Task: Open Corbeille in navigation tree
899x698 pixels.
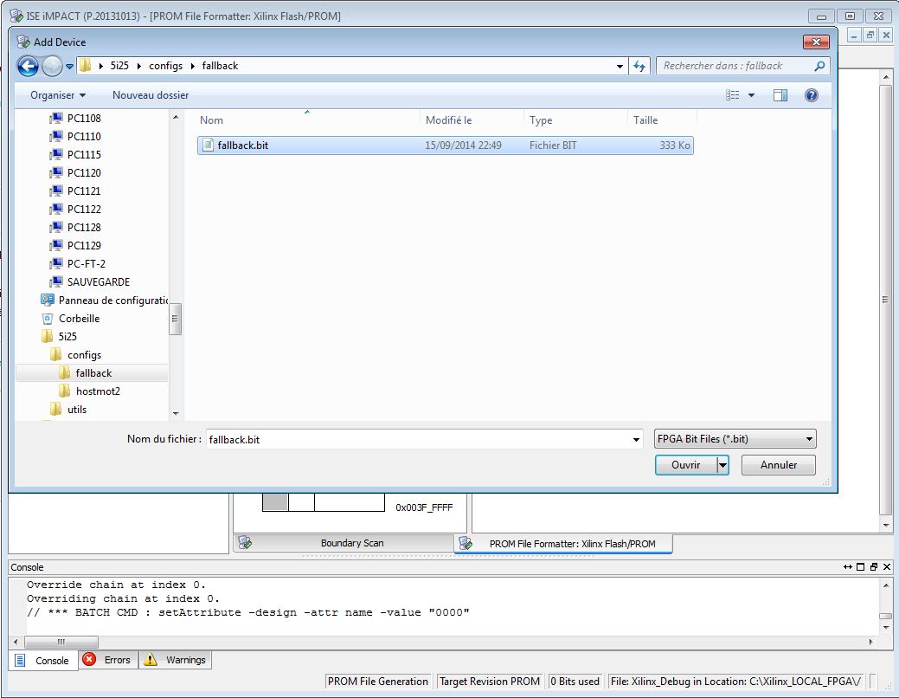Action: click(79, 319)
